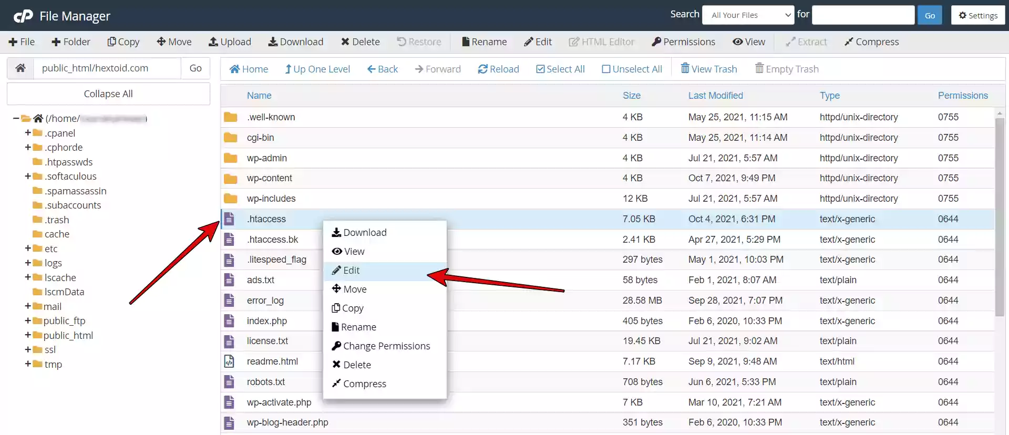Choose Change Permissions in context menu
The height and width of the screenshot is (435, 1009).
click(x=385, y=346)
